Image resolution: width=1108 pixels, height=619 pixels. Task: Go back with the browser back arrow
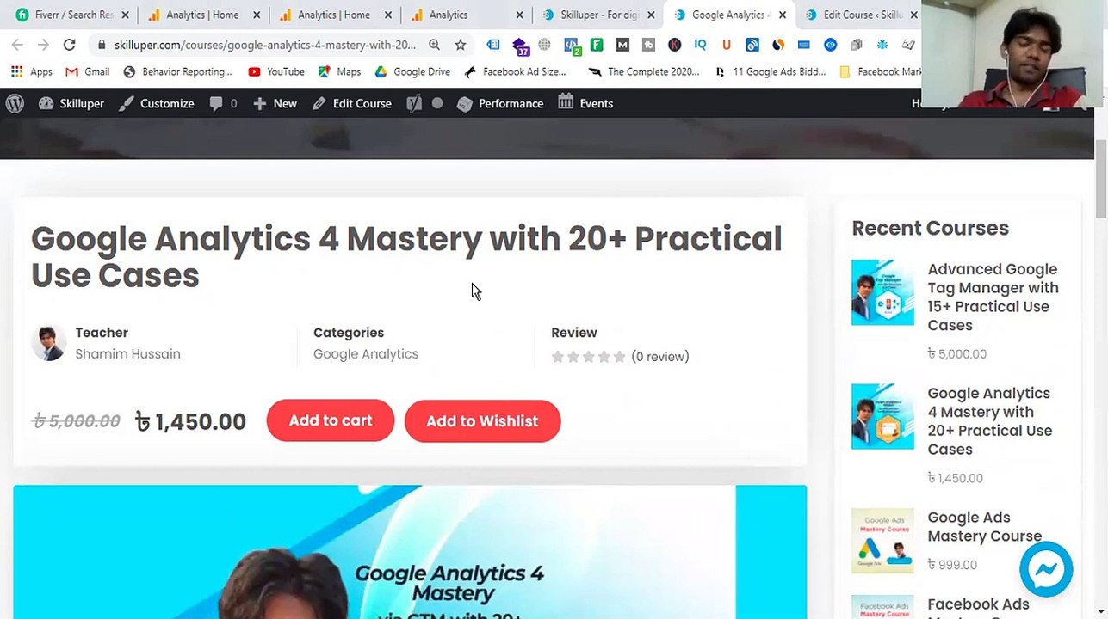pos(17,45)
